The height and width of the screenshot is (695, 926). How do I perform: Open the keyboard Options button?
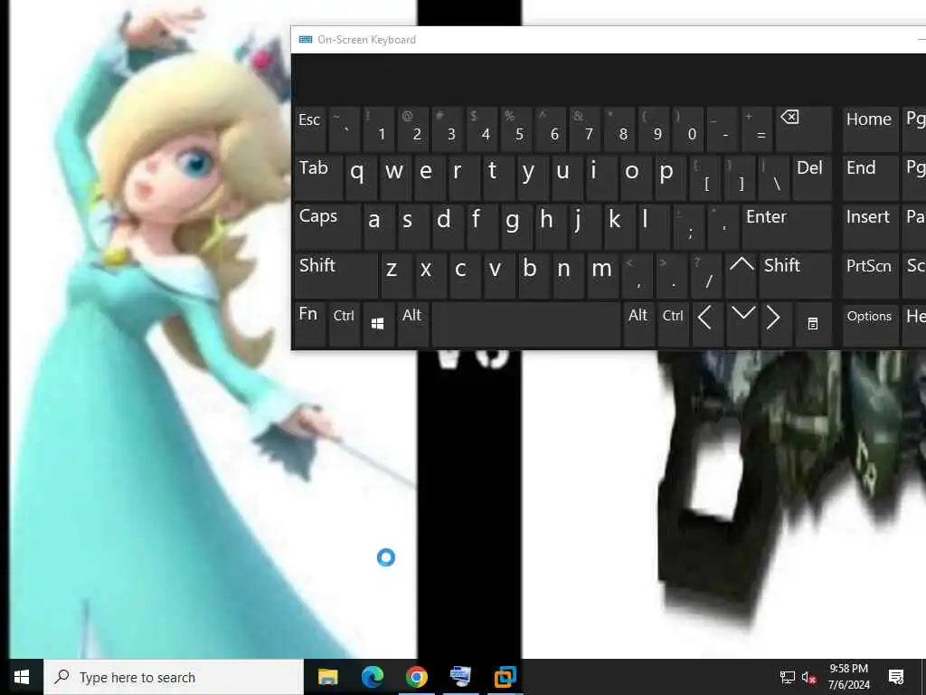pos(871,324)
